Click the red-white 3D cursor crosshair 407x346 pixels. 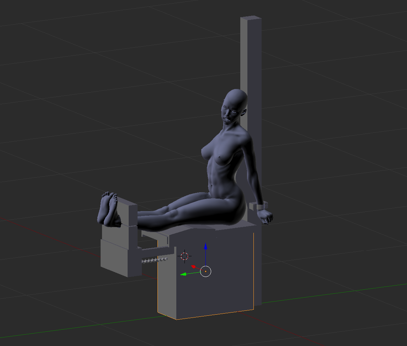184,256
